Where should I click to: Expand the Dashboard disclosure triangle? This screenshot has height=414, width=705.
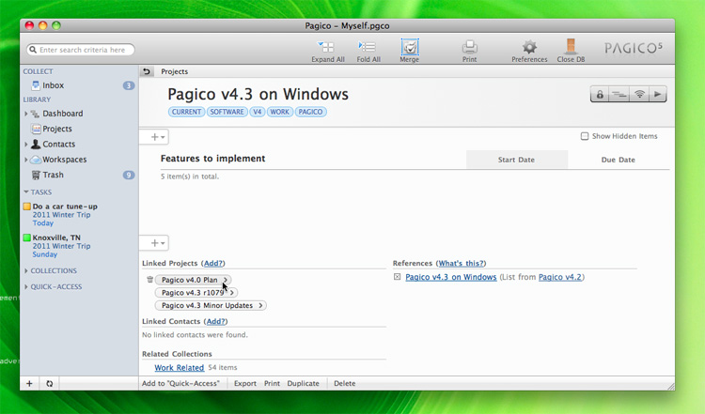point(26,114)
